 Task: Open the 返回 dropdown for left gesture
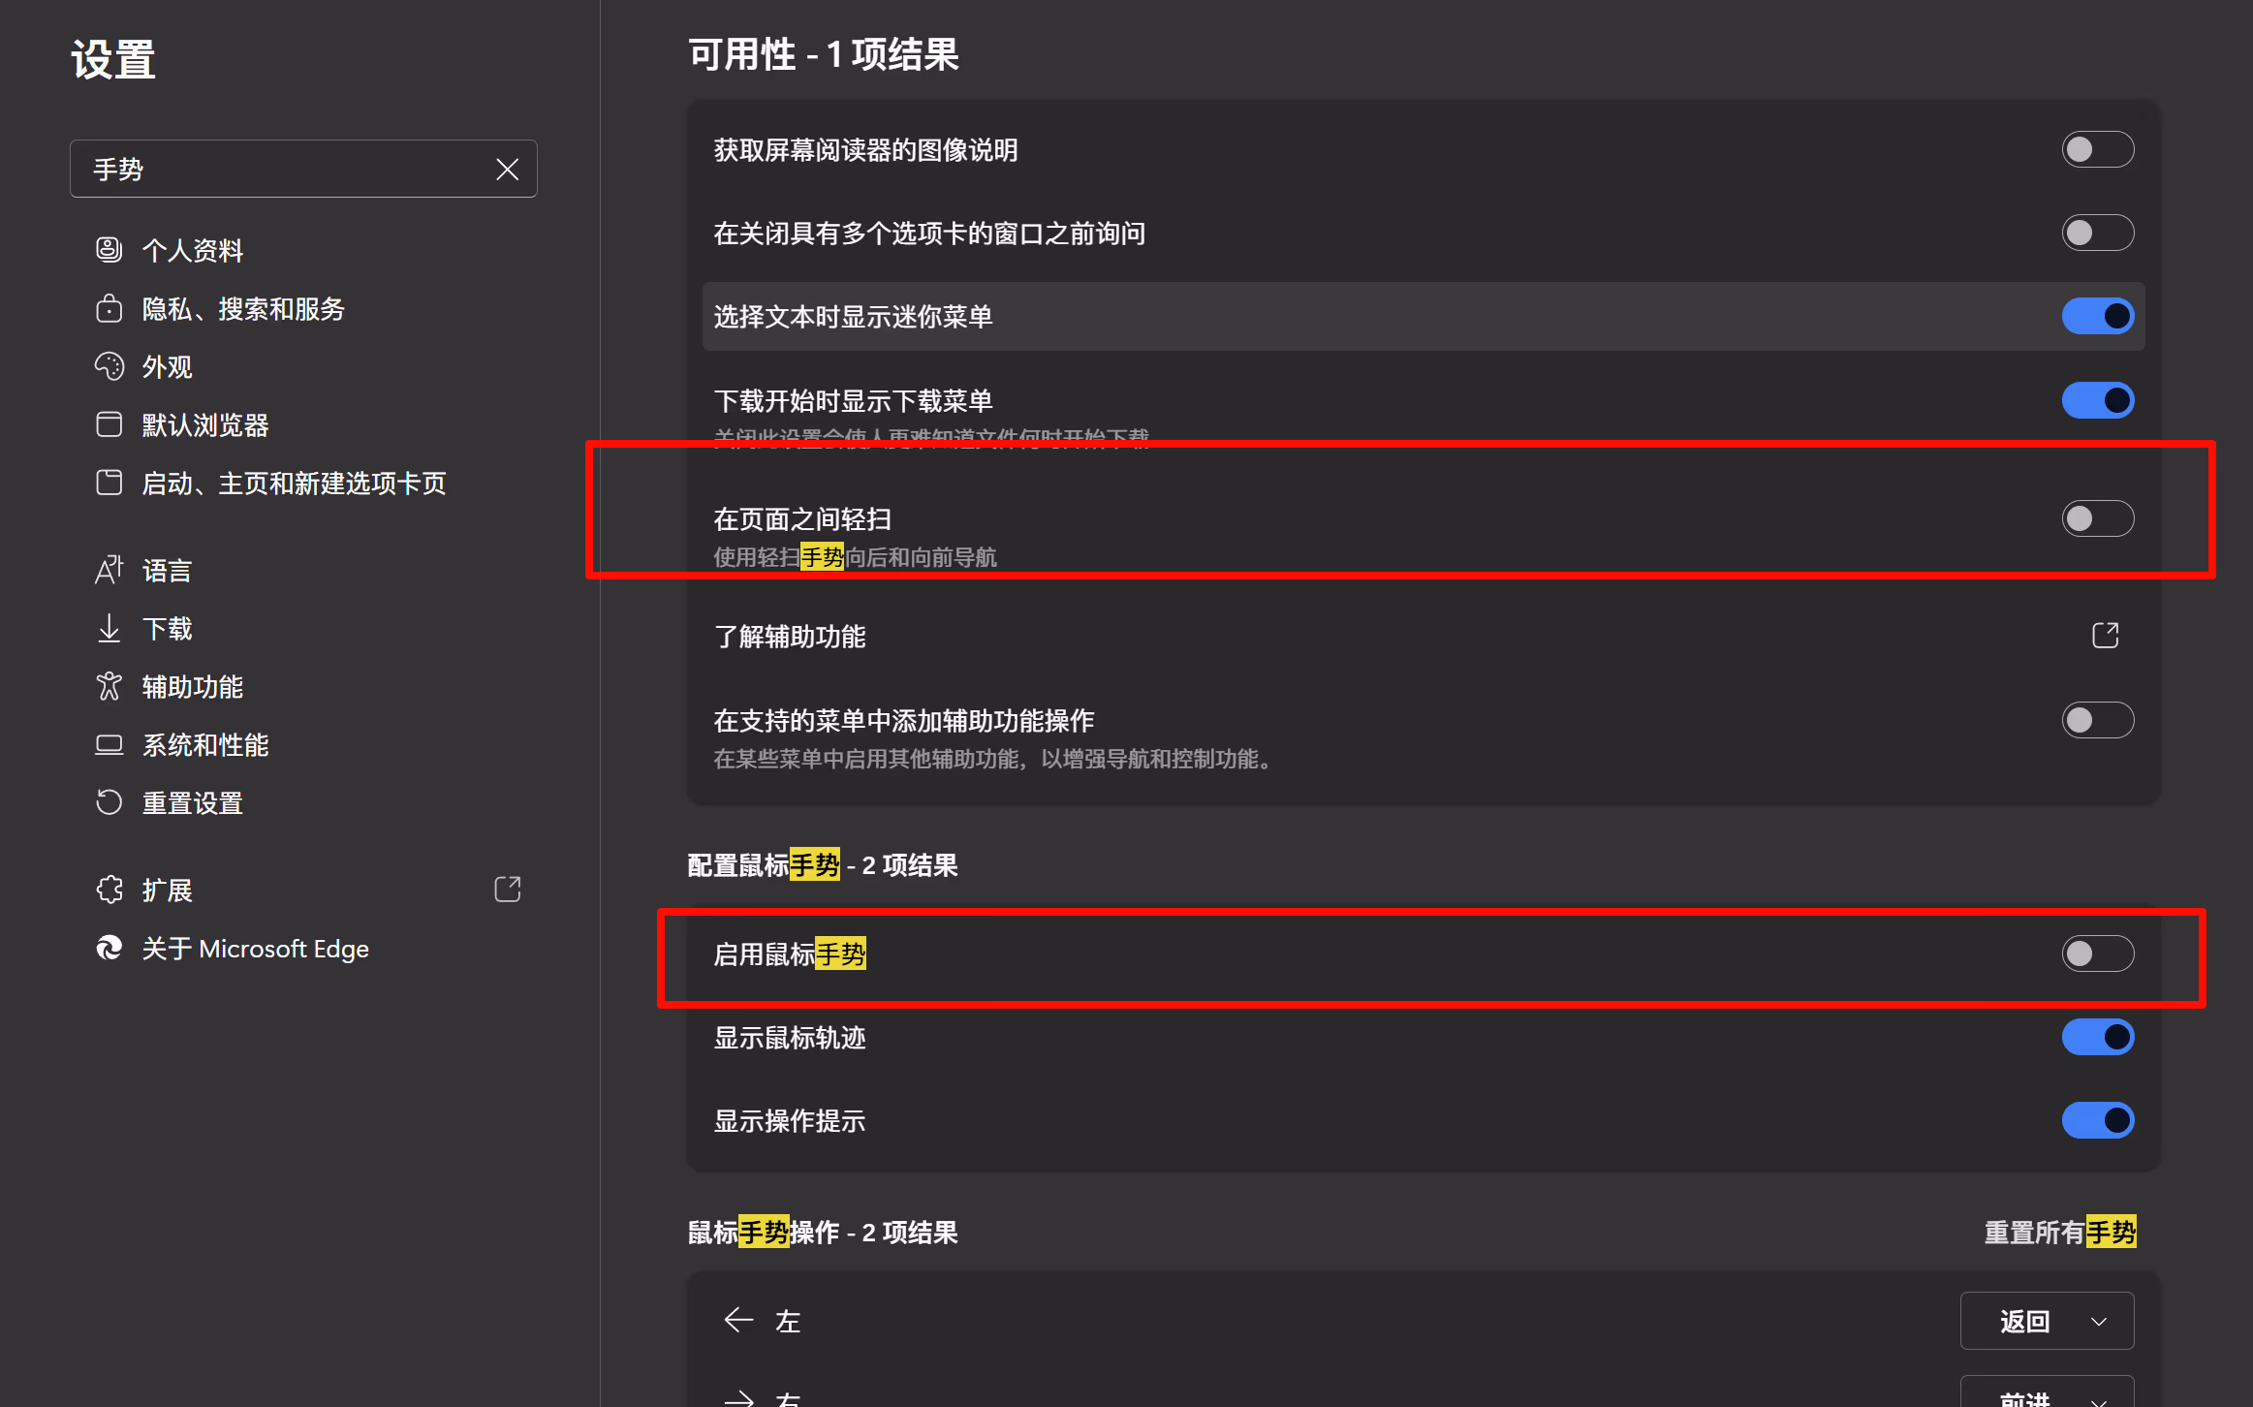(x=2046, y=1321)
